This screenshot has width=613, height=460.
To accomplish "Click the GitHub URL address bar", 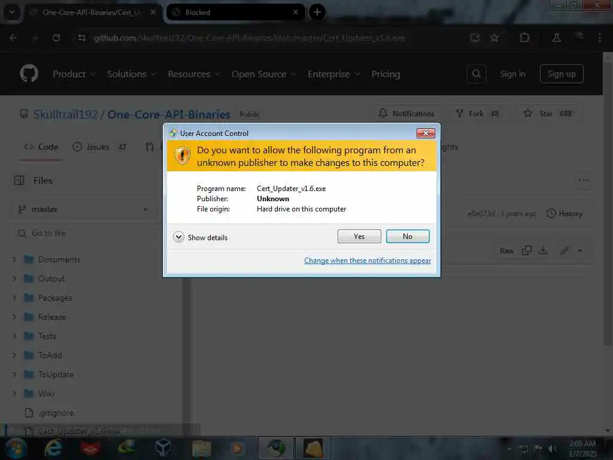I will pyautogui.click(x=249, y=38).
